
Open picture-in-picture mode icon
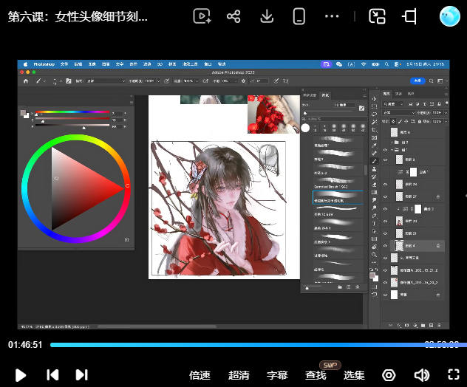point(377,16)
